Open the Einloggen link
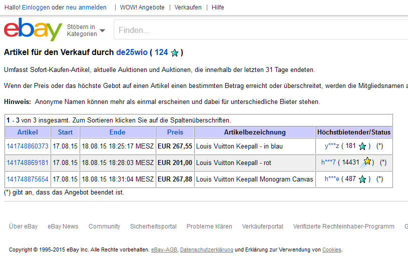This screenshot has height=261, width=408. tap(36, 7)
